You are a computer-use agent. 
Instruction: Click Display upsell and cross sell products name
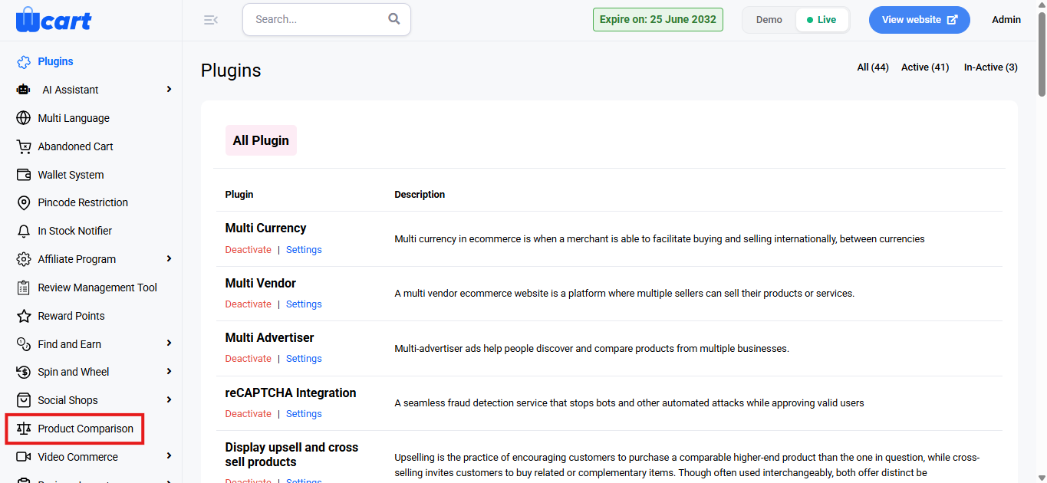(291, 455)
